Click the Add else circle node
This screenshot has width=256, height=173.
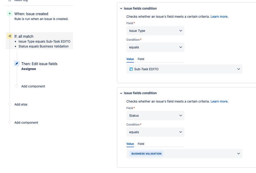click(10, 104)
